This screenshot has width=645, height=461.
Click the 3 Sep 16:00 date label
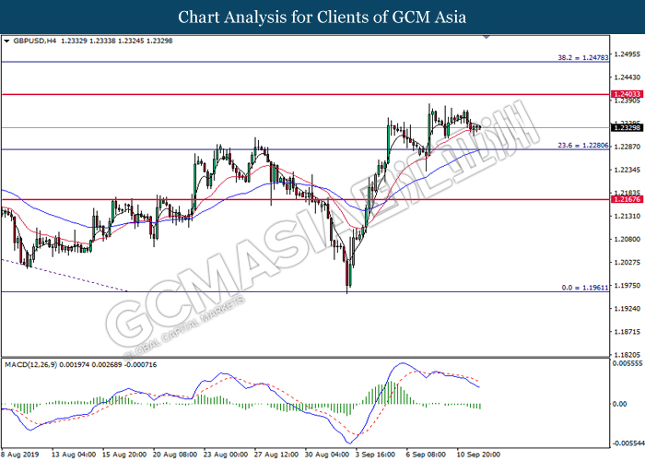pos(378,455)
